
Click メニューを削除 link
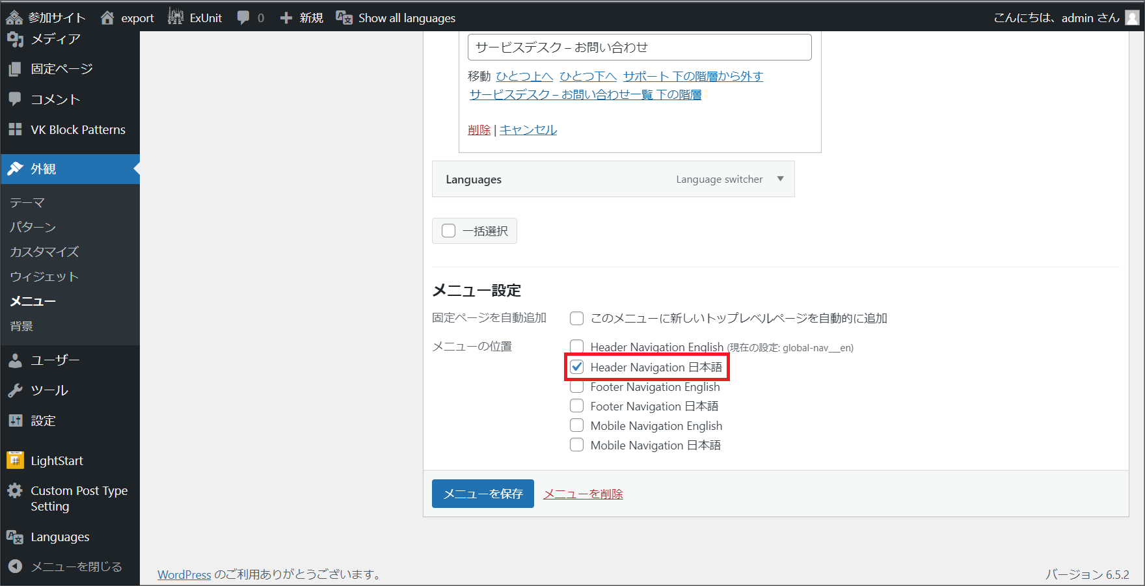point(583,494)
